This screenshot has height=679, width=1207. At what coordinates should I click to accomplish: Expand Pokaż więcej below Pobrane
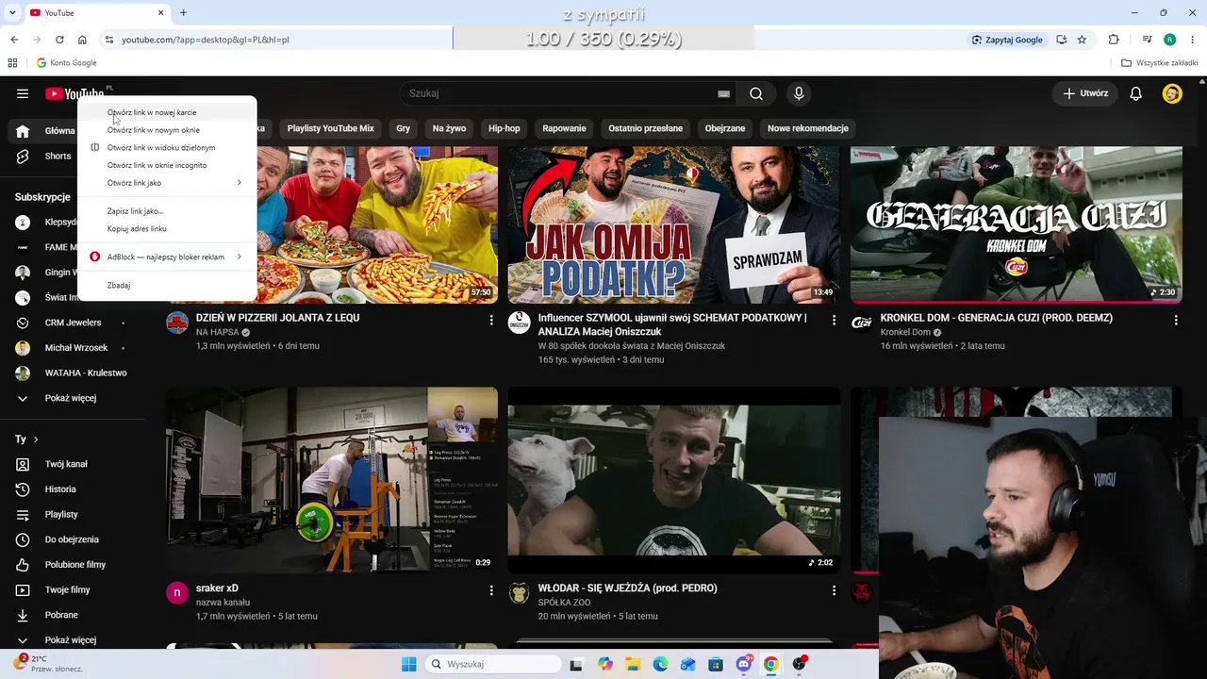(73, 640)
